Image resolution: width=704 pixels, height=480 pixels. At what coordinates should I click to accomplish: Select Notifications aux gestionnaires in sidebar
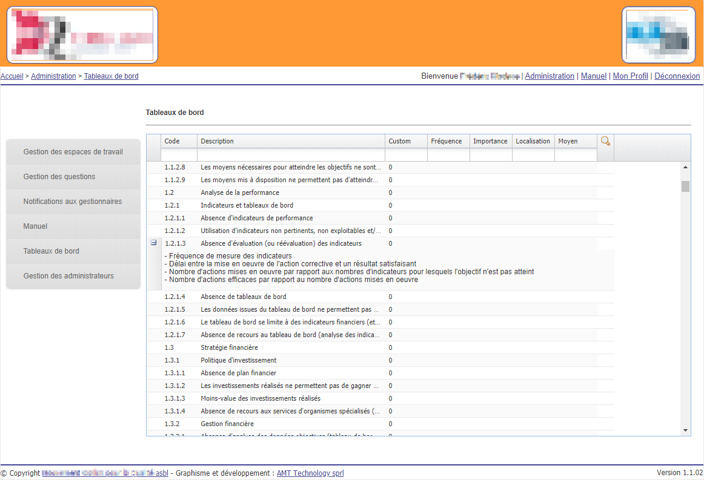tap(73, 202)
